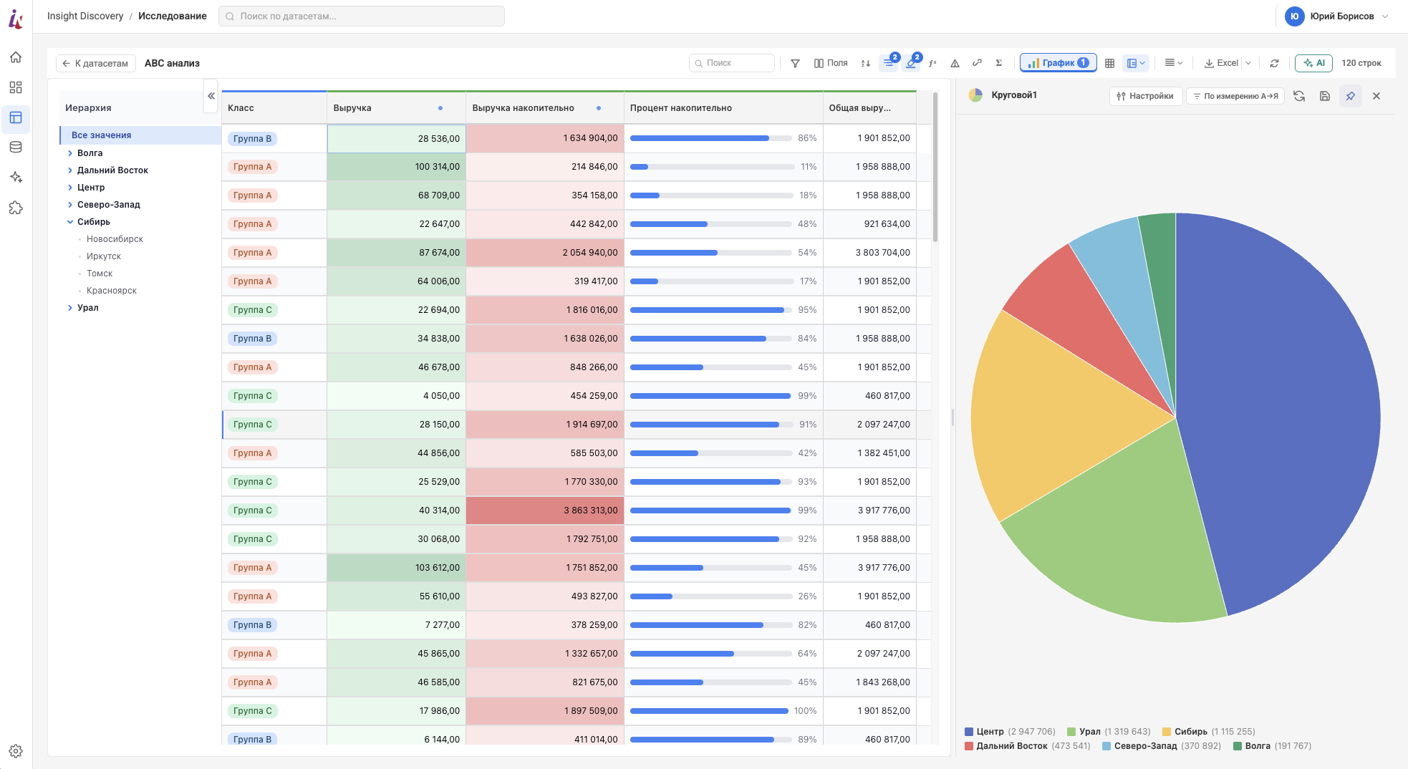The width and height of the screenshot is (1408, 769).
Task: Open the database icon in sidebar
Action: [x=16, y=147]
